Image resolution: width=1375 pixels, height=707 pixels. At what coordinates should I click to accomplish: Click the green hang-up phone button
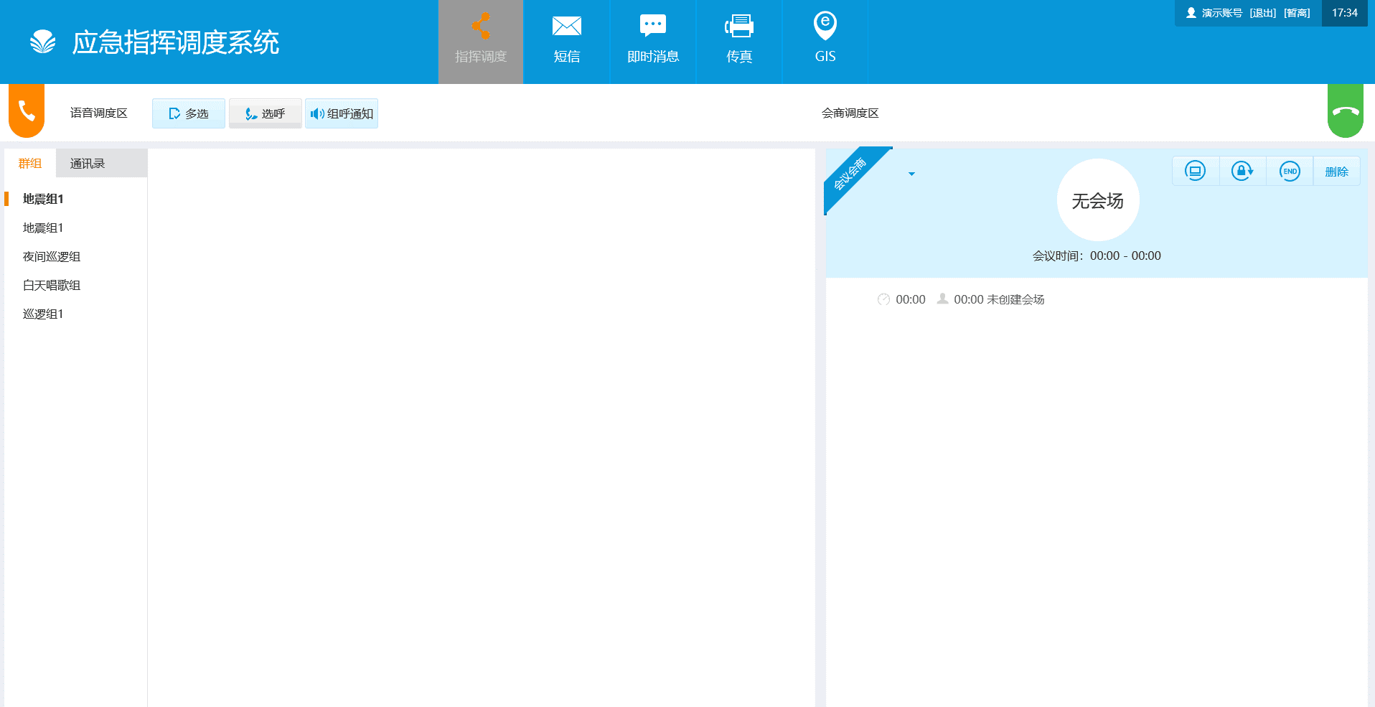click(x=1345, y=111)
